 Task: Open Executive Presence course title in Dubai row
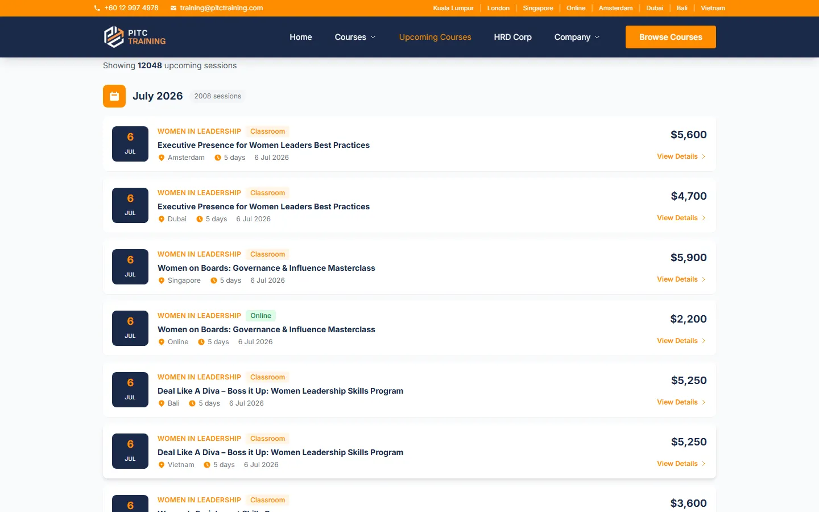pos(263,207)
